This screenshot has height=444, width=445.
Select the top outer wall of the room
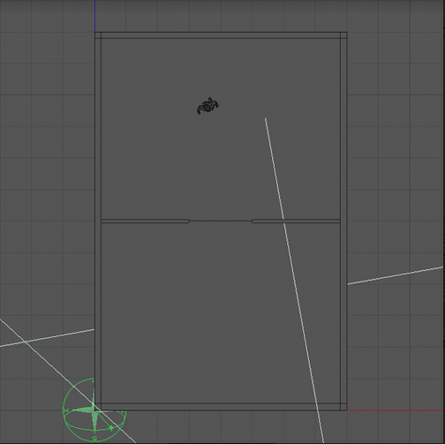(x=221, y=35)
